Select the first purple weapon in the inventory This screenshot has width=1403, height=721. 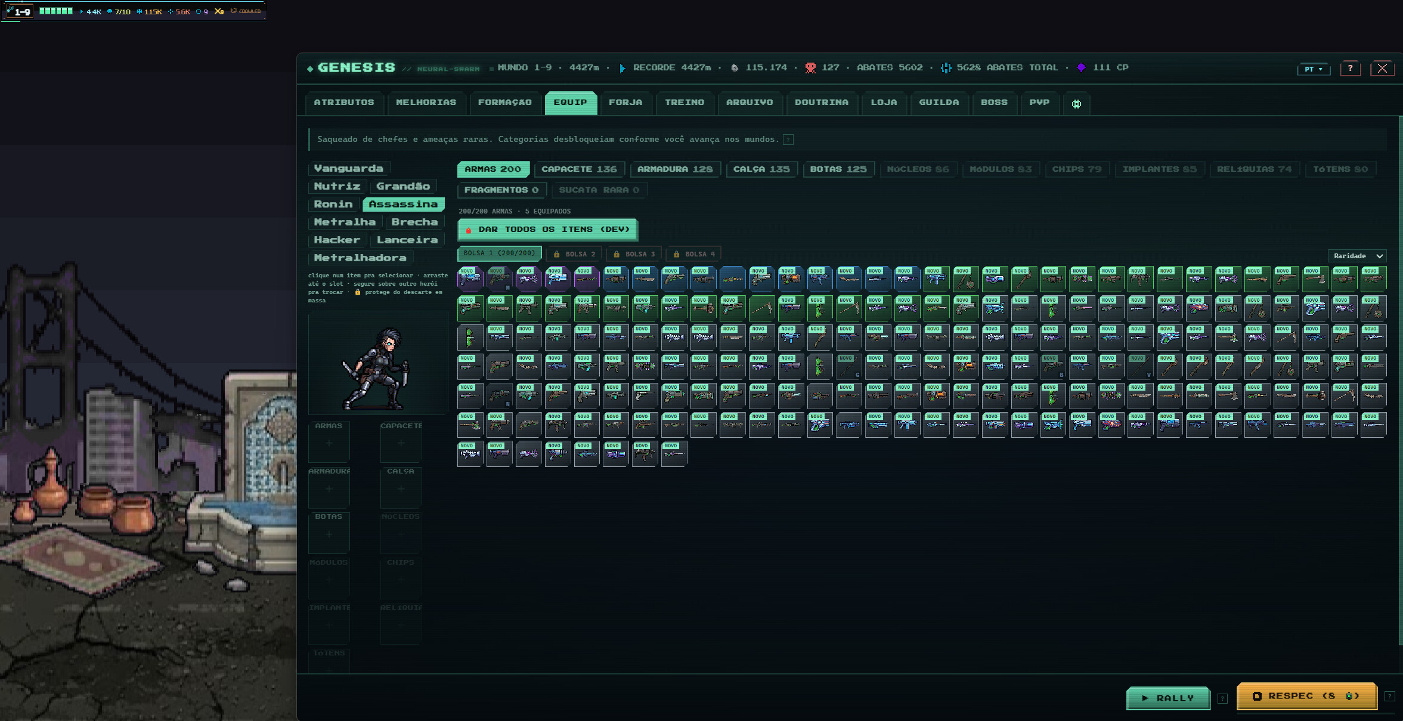(470, 279)
